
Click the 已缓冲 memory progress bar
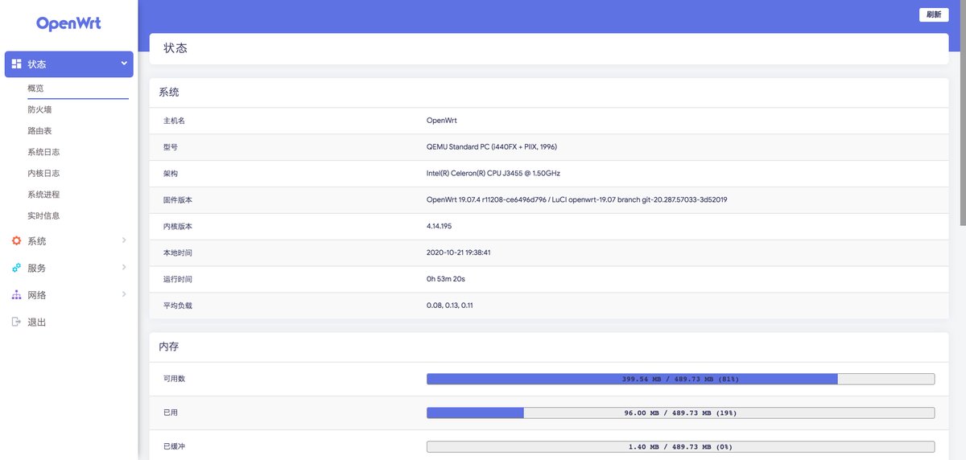[680, 446]
